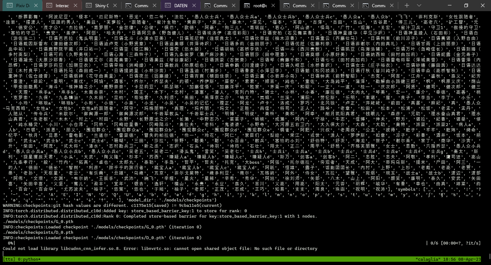Click the terminal icon on the Shiny tab
This screenshot has height=265, width=491.
pos(88,5)
